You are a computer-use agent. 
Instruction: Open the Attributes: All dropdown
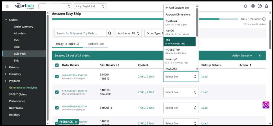129,34
